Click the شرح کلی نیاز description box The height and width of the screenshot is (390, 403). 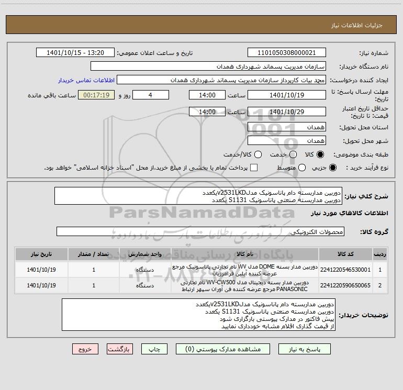tap(198, 196)
